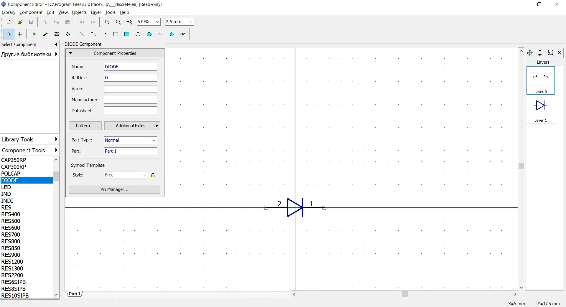Click up-down arrows icon in Layers panel

pyautogui.click(x=540, y=53)
